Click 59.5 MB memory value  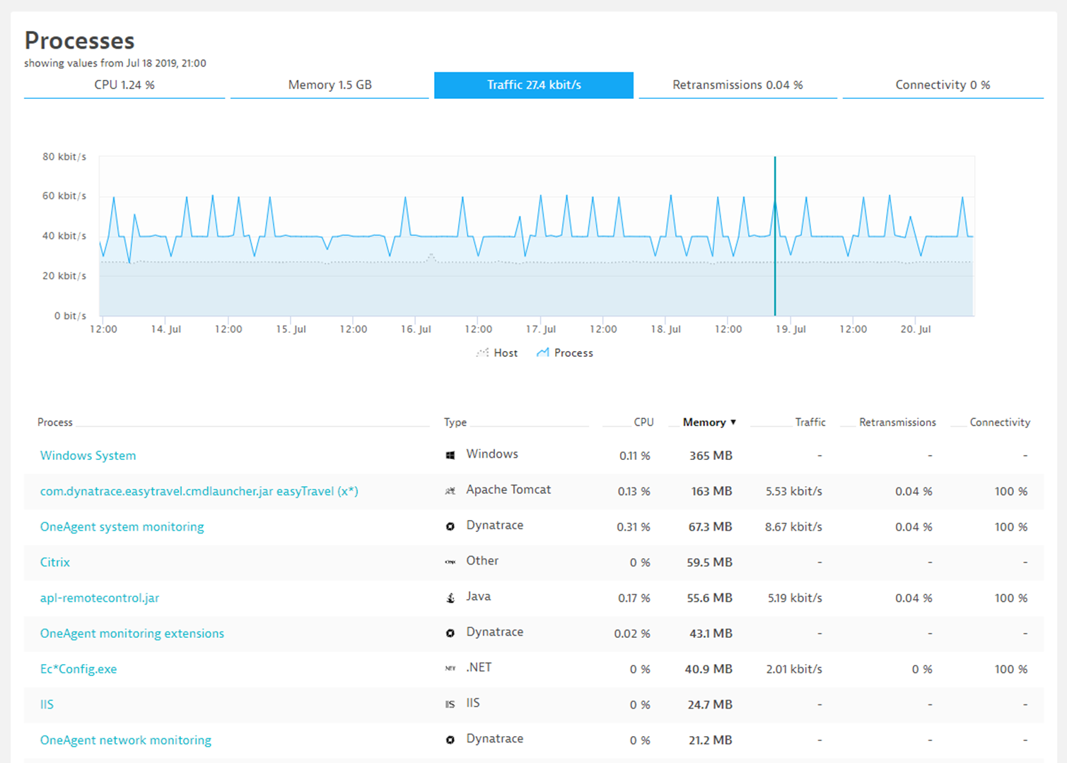pos(709,562)
